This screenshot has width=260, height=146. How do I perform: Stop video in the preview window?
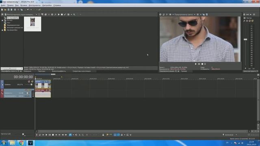point(202,64)
